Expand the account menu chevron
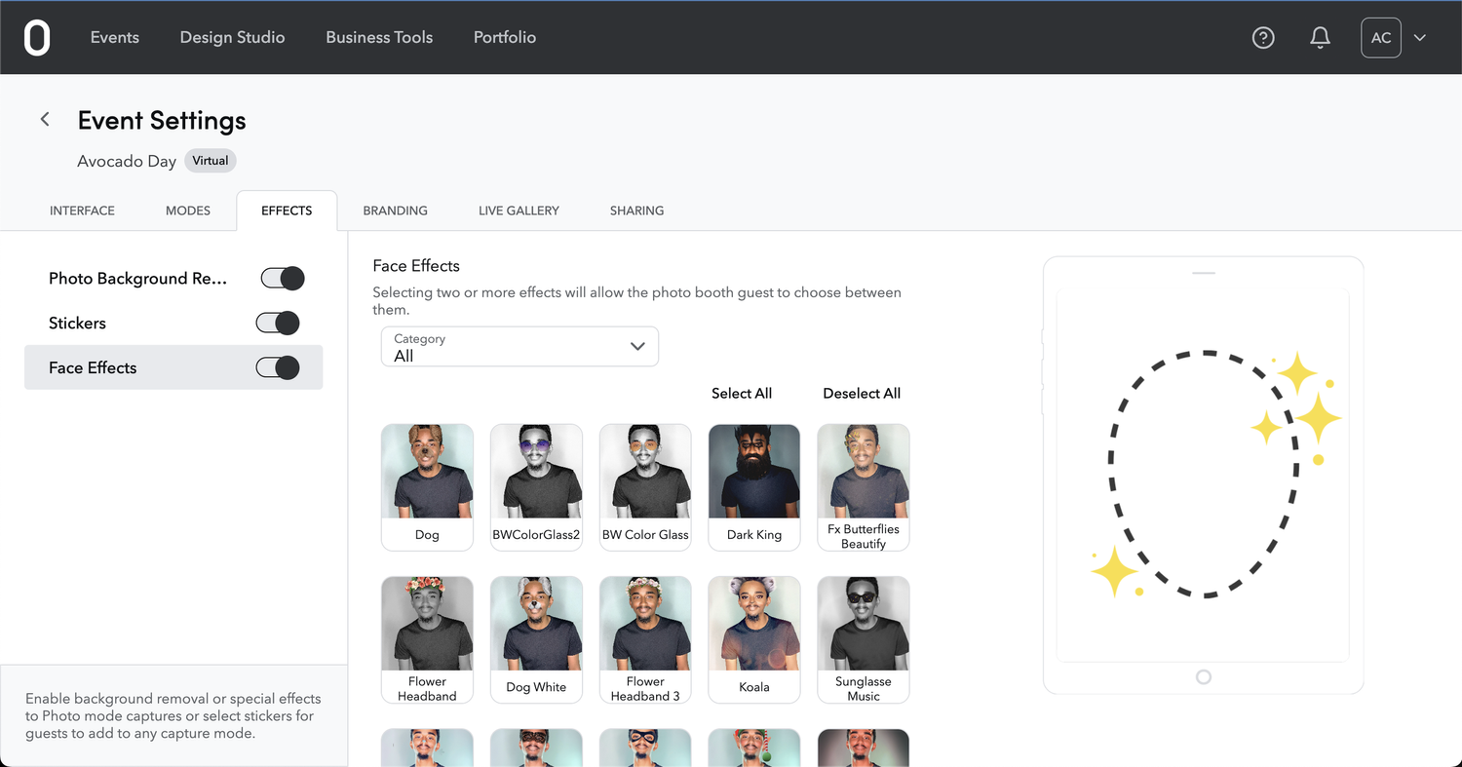1462x767 pixels. point(1420,38)
